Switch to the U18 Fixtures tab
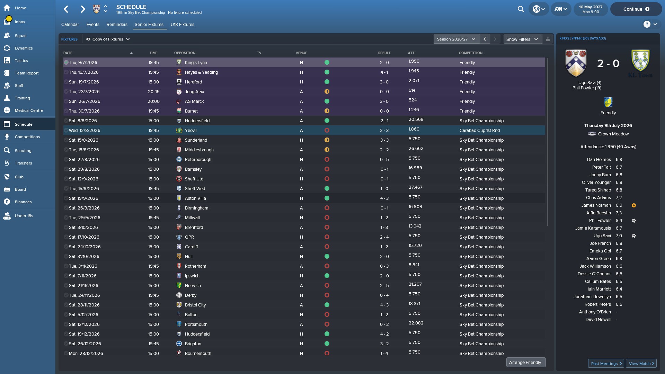This screenshot has height=374, width=665. coord(182,25)
